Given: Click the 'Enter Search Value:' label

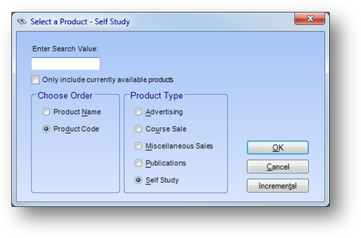Looking at the screenshot, I should coord(65,49).
